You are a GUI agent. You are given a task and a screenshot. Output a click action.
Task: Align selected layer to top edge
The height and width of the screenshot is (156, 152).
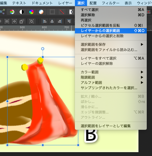coord(69,21)
